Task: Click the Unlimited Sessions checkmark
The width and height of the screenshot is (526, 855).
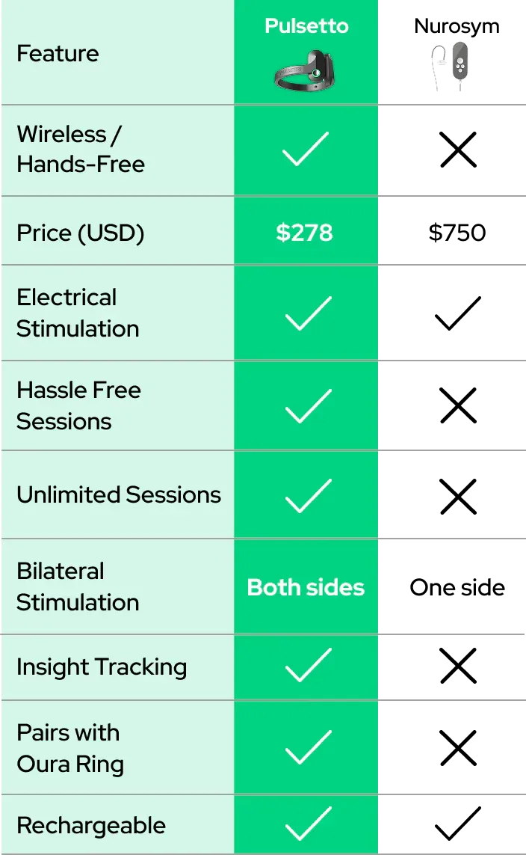Action: tap(307, 495)
